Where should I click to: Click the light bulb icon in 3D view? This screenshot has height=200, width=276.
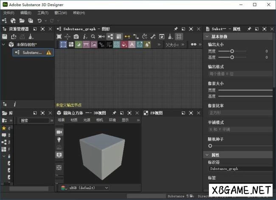pos(59,140)
